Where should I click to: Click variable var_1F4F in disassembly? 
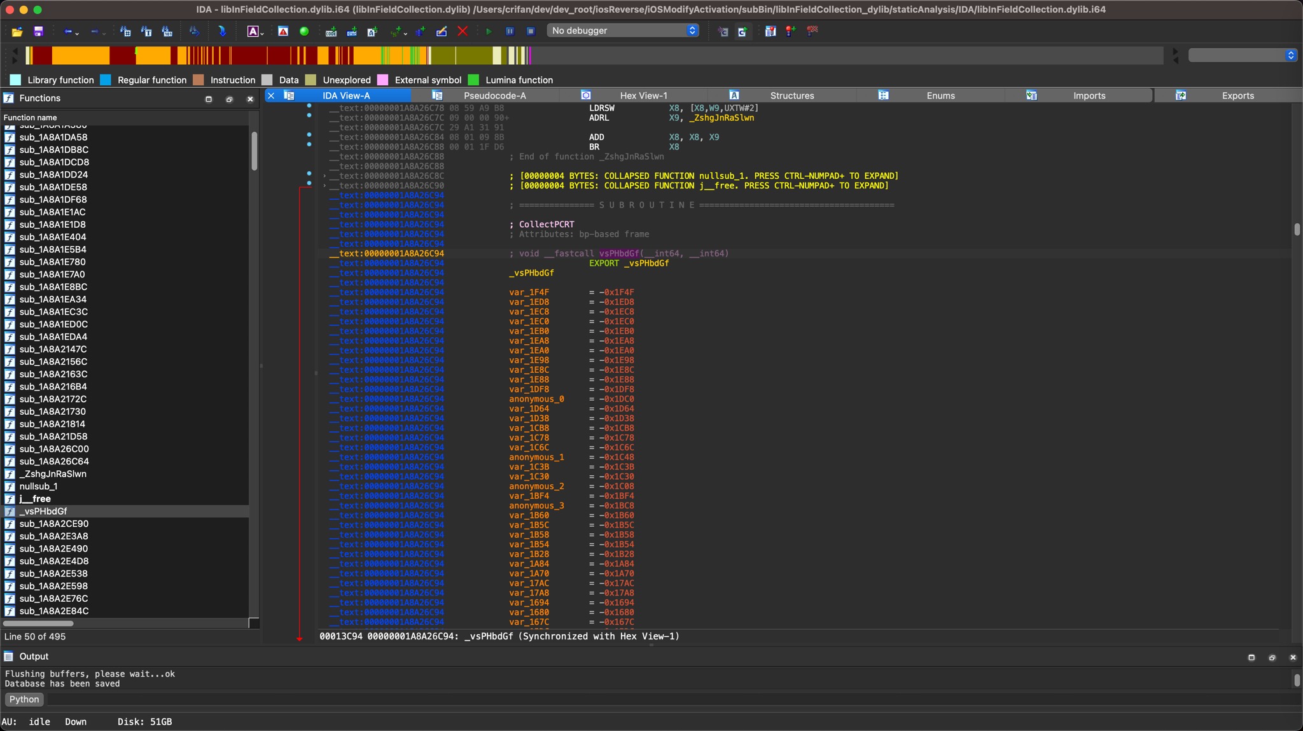(x=529, y=293)
